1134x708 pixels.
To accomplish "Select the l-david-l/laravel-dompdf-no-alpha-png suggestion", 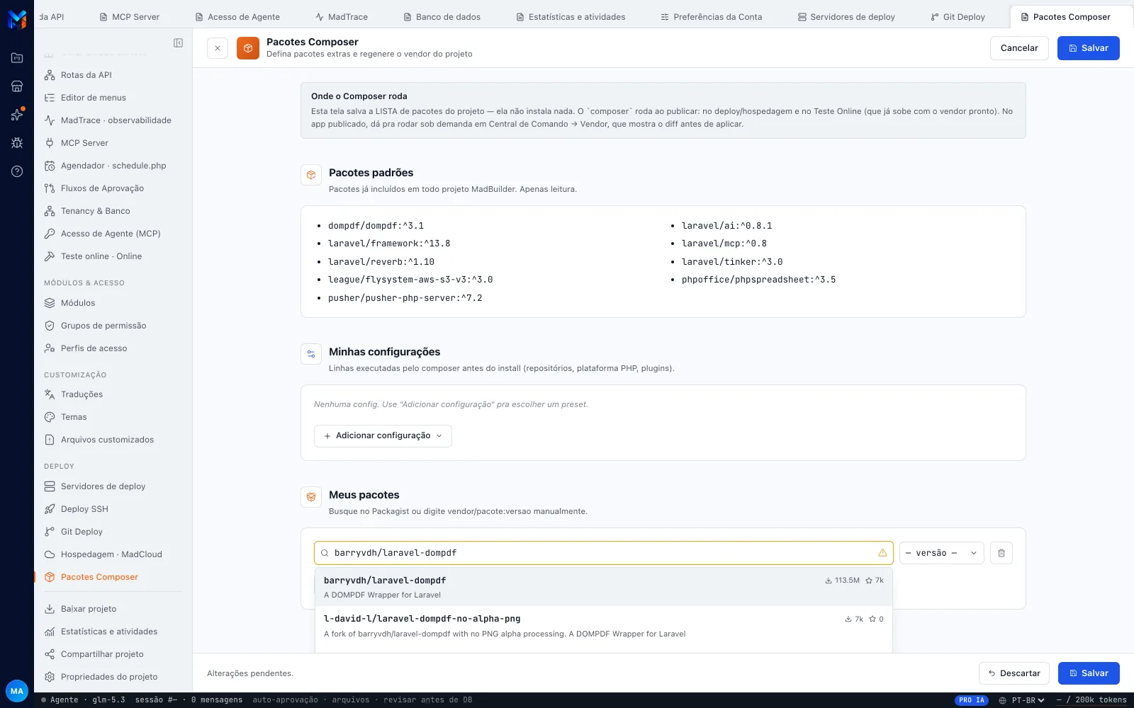I will (603, 626).
